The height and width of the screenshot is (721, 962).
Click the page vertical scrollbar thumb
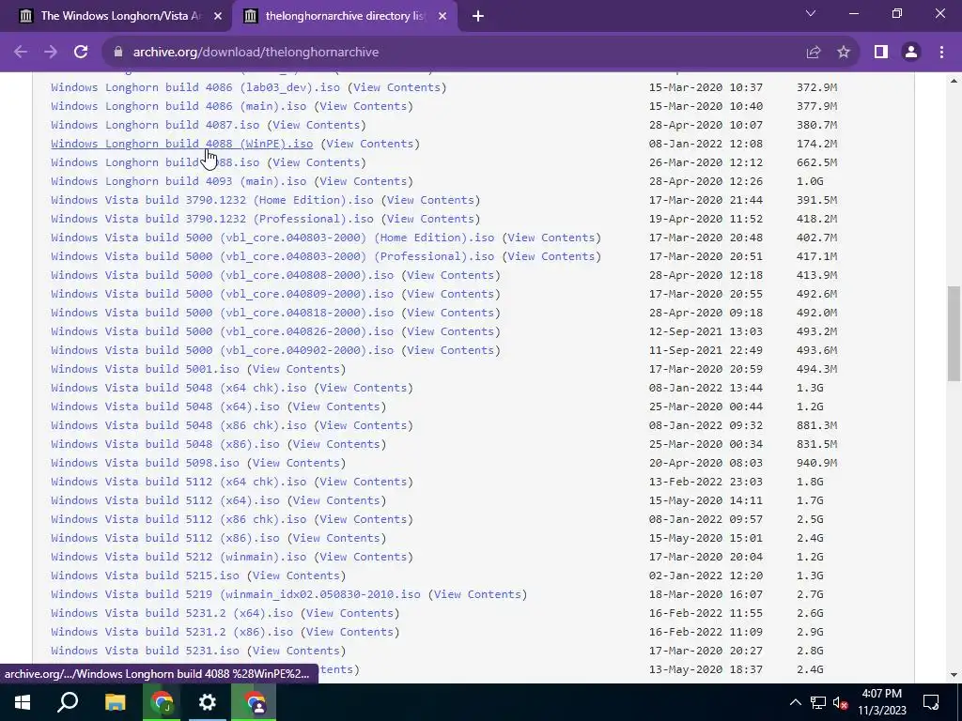pos(954,333)
